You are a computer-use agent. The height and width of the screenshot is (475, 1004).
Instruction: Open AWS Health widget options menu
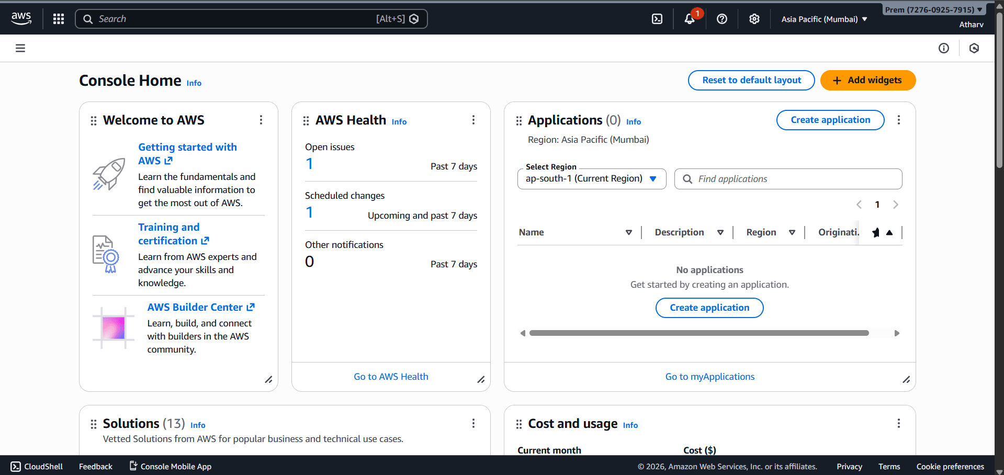click(x=473, y=120)
